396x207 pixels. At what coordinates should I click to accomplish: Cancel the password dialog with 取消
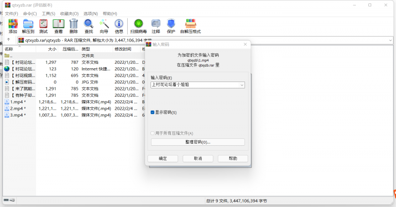pos(198,159)
